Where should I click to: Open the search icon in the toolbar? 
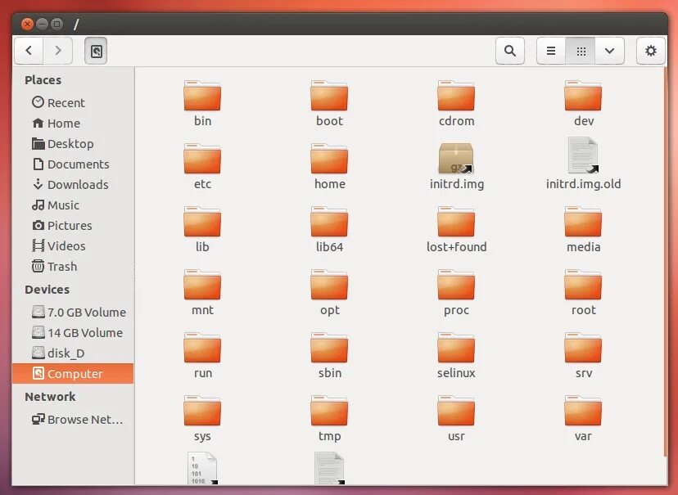(509, 50)
